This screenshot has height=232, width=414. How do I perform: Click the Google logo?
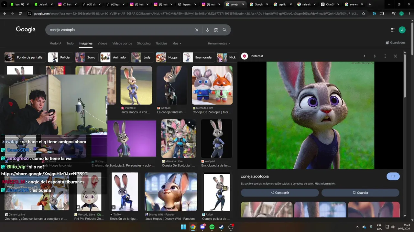[x=26, y=29]
